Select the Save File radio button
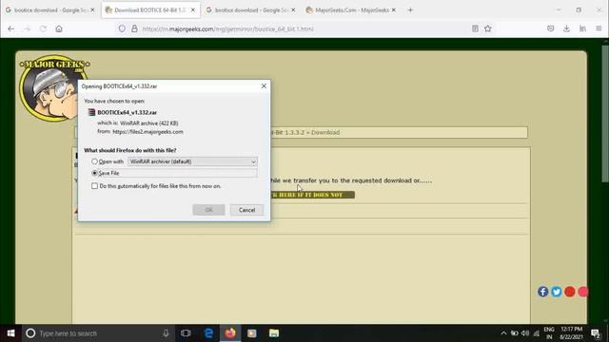 tap(94, 173)
